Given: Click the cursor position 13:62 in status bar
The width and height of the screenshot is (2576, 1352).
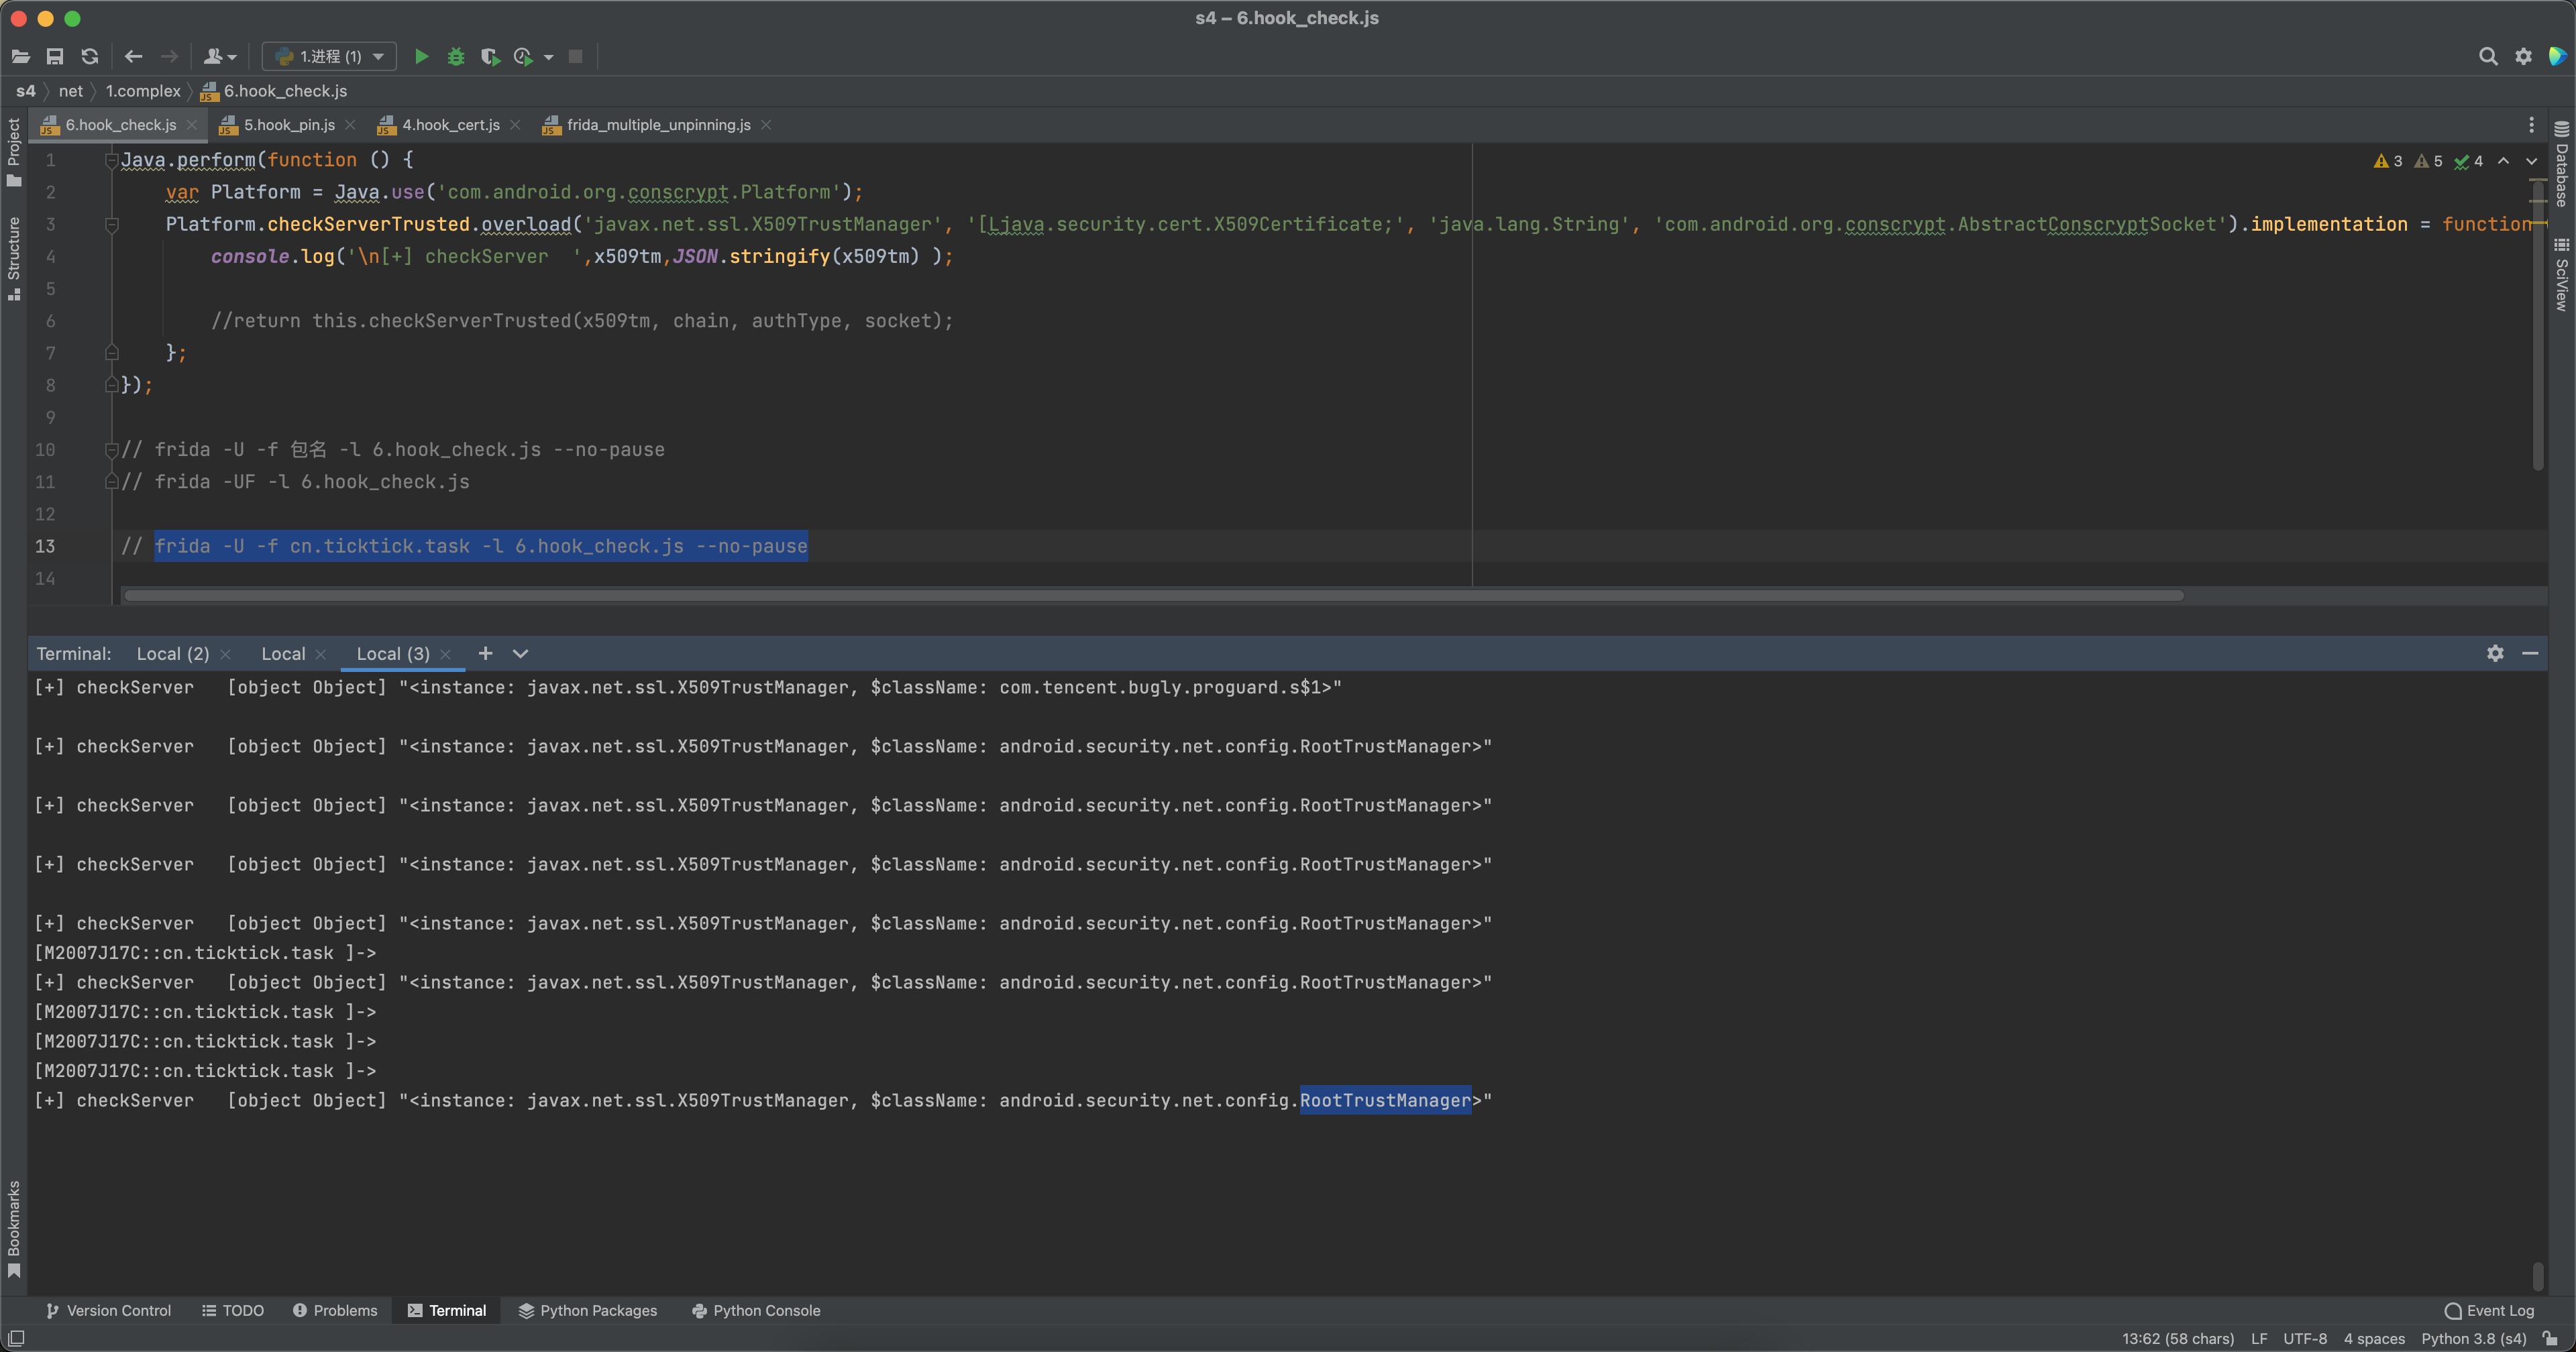Looking at the screenshot, I should click(x=2178, y=1339).
